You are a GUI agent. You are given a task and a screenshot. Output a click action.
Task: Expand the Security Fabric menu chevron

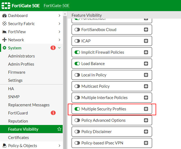59,24
